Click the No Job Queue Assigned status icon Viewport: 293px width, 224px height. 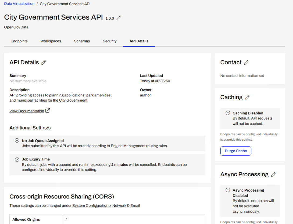17,141
